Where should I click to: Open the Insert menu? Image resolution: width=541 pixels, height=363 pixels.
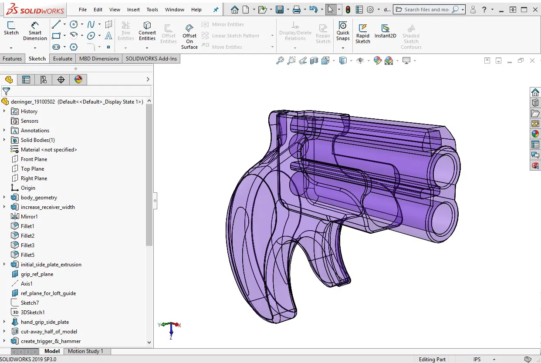[x=133, y=10]
